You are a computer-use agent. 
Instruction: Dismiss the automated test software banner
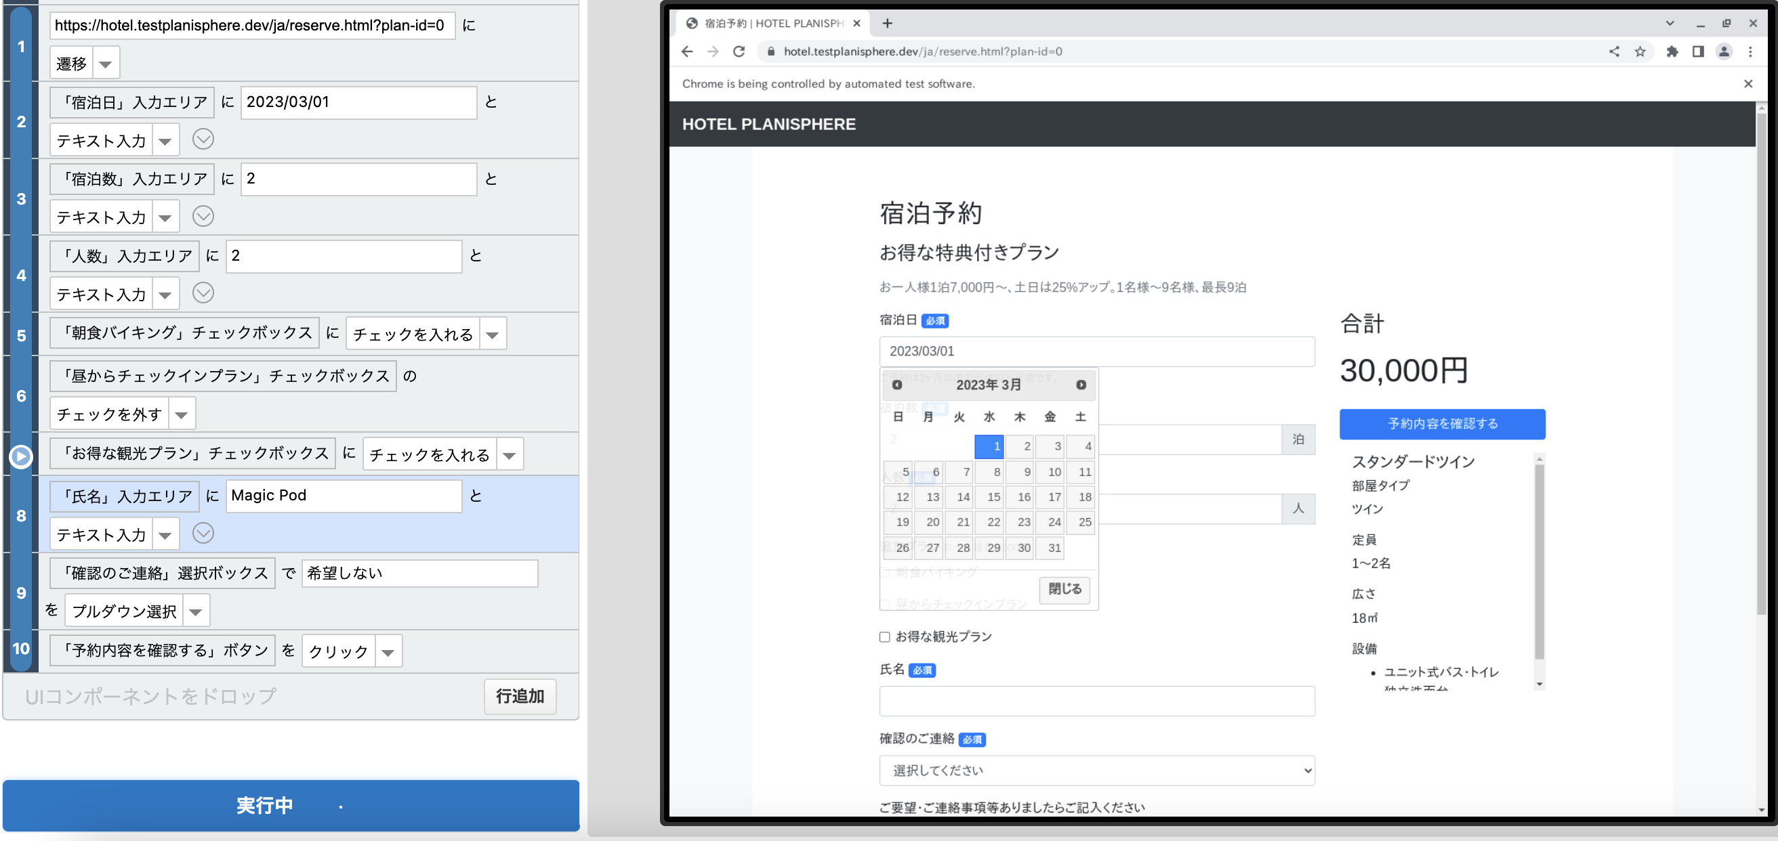tap(1748, 83)
